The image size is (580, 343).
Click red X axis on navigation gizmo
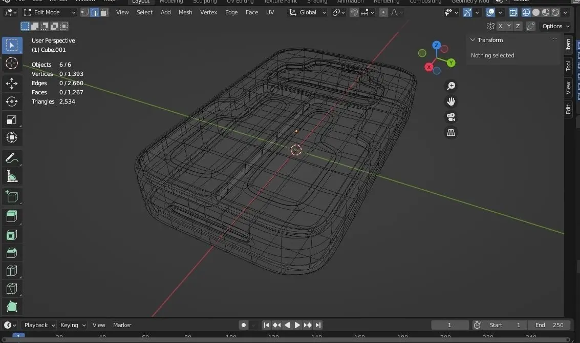tap(428, 67)
